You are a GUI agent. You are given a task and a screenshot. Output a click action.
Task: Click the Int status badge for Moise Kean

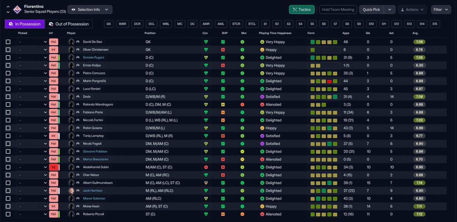(x=53, y=206)
